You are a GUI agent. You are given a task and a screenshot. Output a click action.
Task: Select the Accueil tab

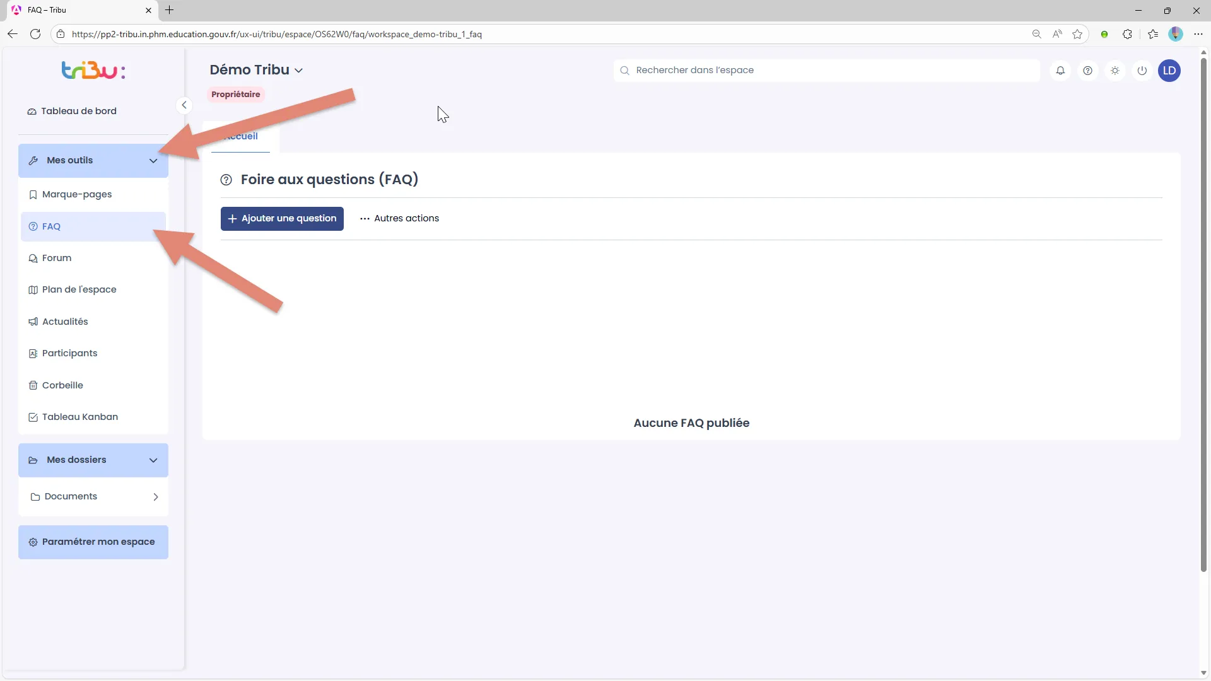(240, 136)
